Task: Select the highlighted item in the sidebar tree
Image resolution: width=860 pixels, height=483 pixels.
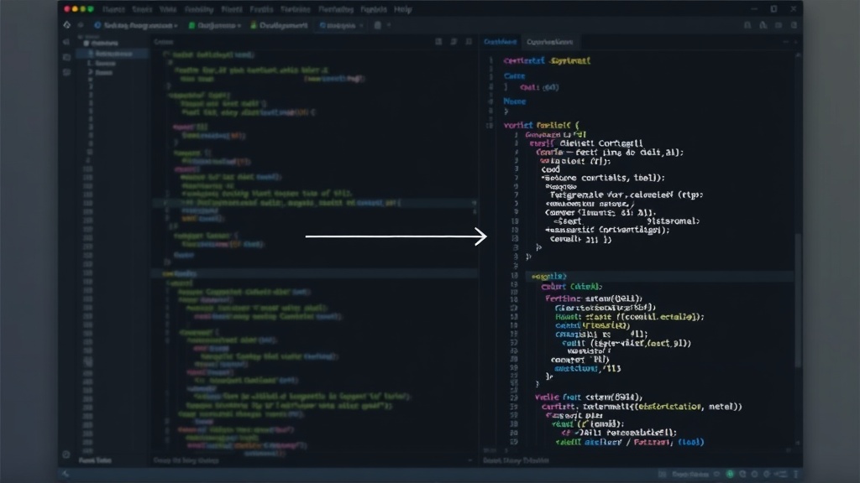Action: click(x=113, y=54)
